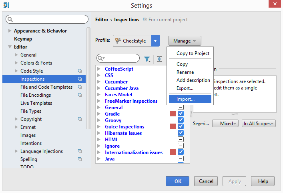The width and height of the screenshot is (283, 193).
Task: Expand the Hibernate Issues group arrow
Action: [99, 133]
